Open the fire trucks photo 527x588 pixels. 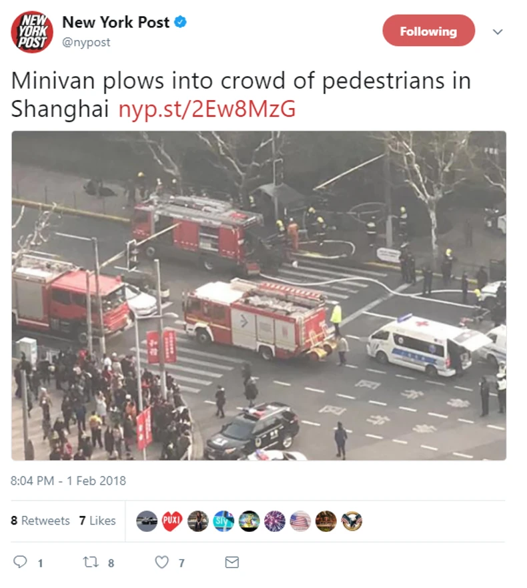tap(259, 296)
